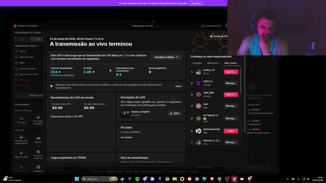Image resolution: width=326 pixels, height=183 pixels.
Task: Open the Visualização do Studio dropdown
Action: (29, 33)
